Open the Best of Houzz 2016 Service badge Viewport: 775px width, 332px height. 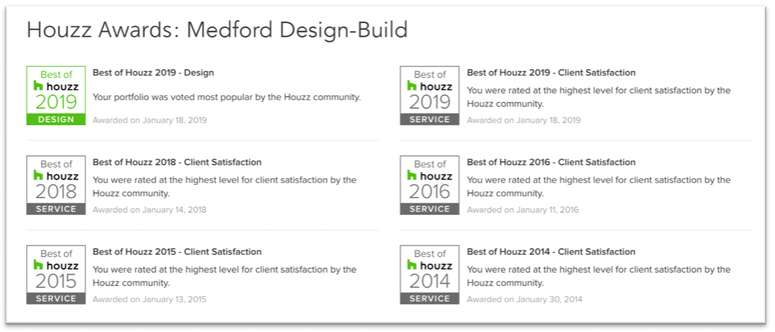[x=429, y=185]
